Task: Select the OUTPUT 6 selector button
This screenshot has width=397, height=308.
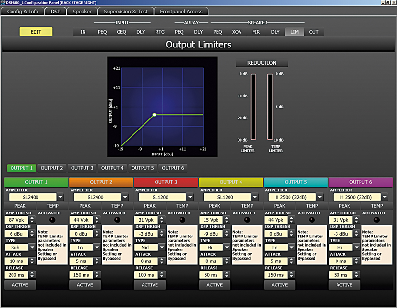Action: pyautogui.click(x=173, y=168)
